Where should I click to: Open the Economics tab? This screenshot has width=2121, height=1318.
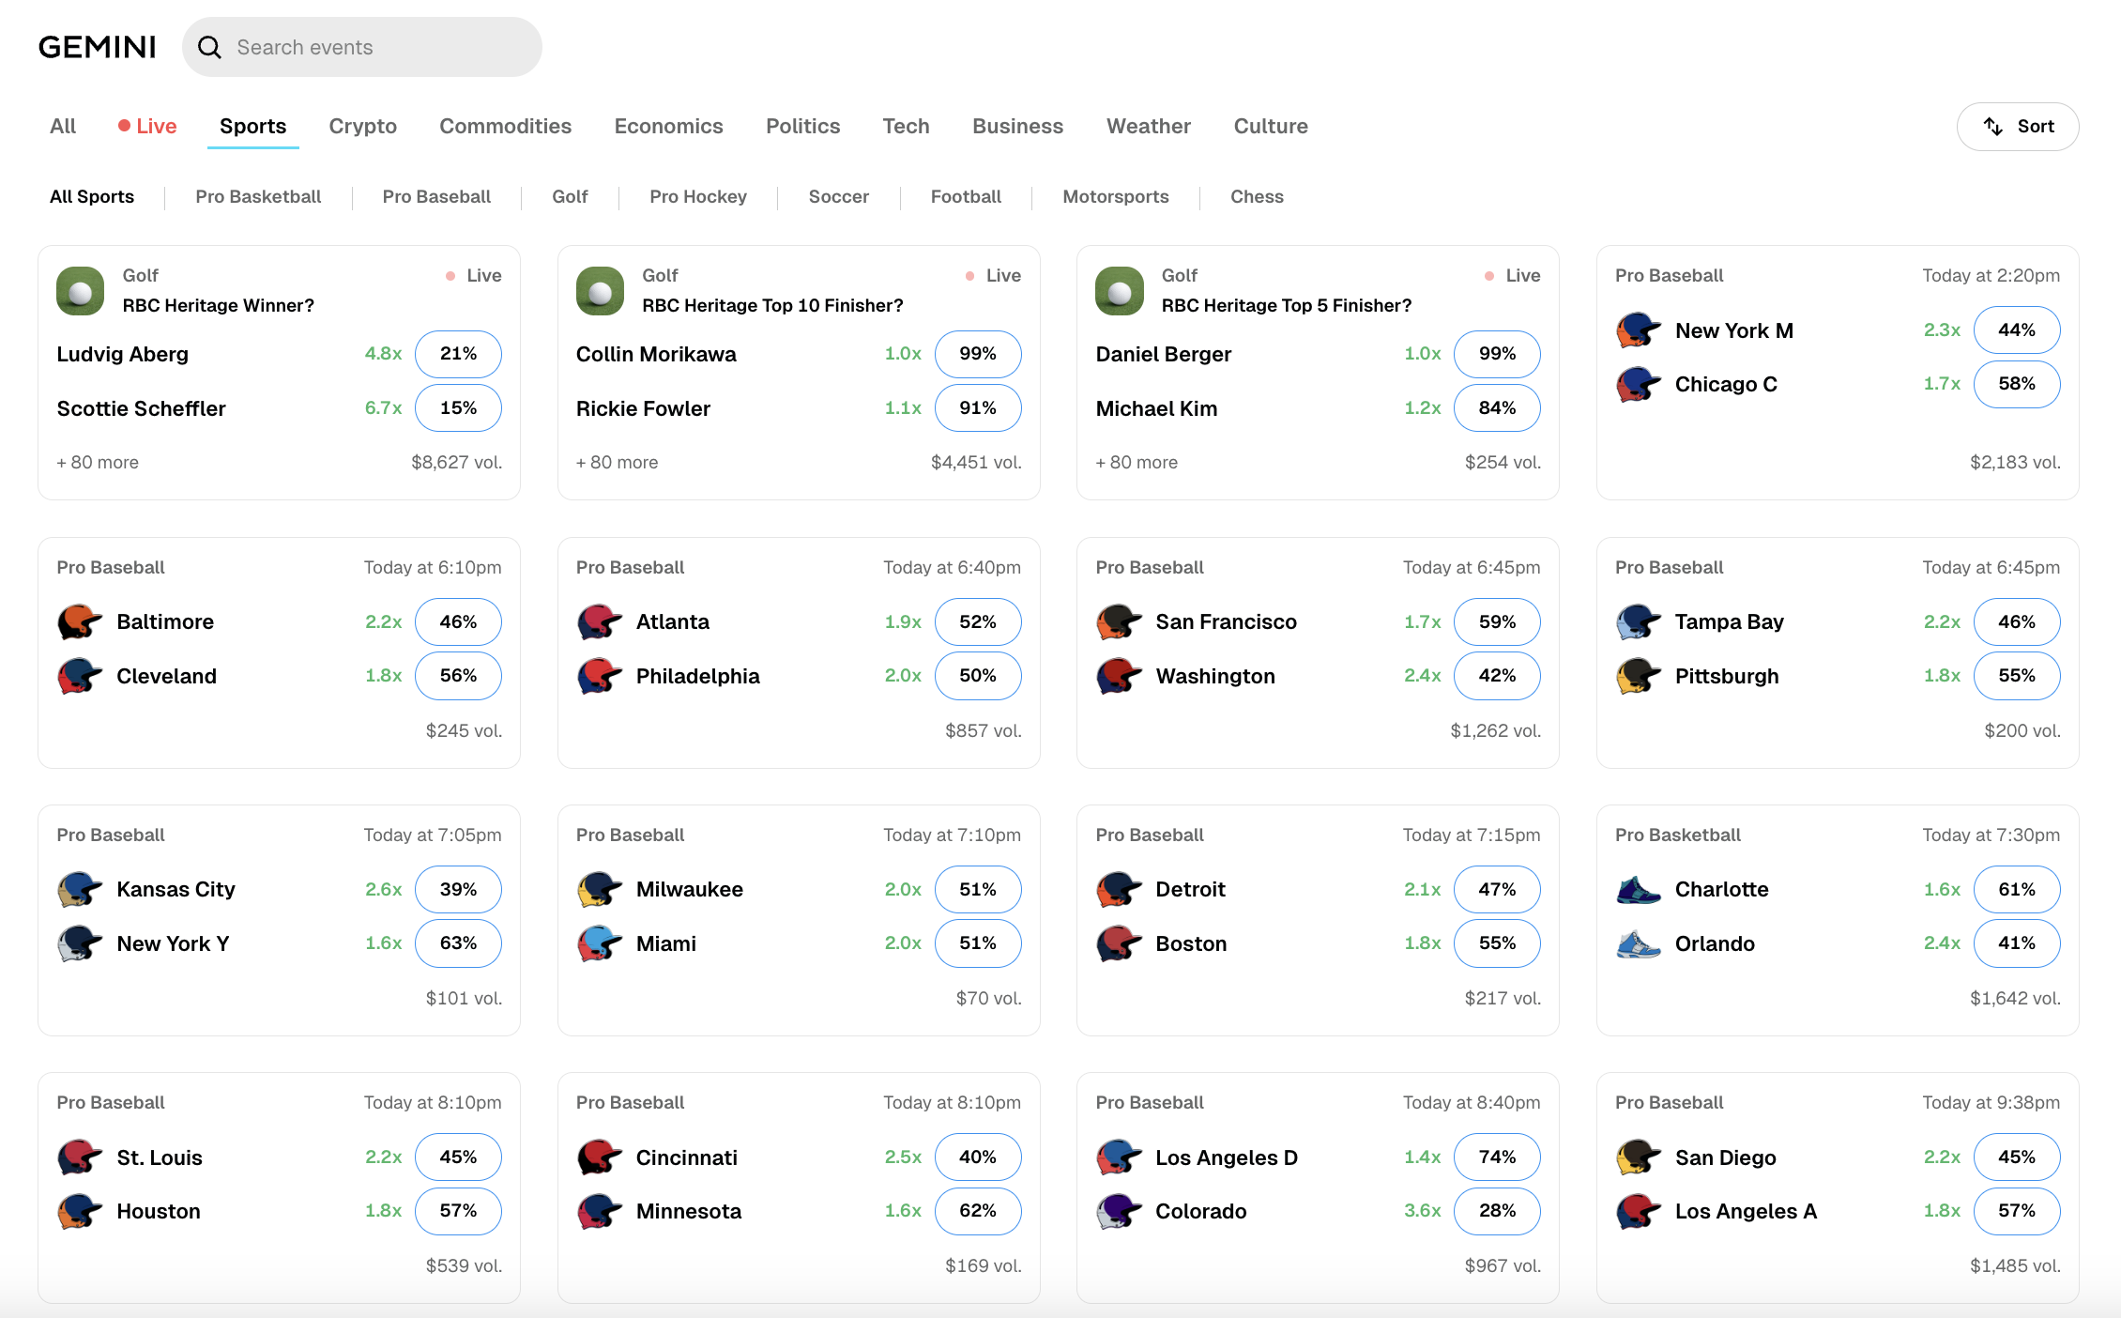(669, 126)
